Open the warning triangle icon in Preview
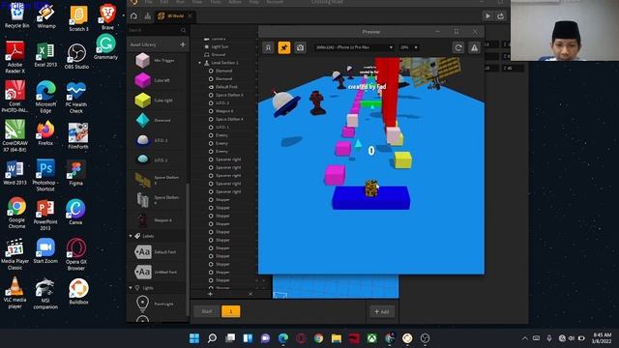This screenshot has width=619, height=348. pyautogui.click(x=474, y=47)
